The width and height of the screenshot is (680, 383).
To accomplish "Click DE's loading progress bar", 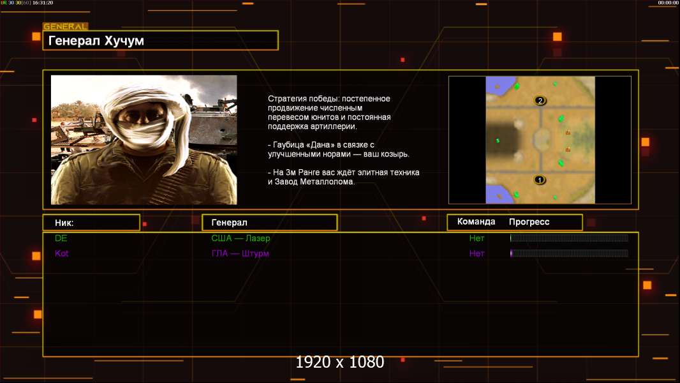I will pyautogui.click(x=568, y=238).
